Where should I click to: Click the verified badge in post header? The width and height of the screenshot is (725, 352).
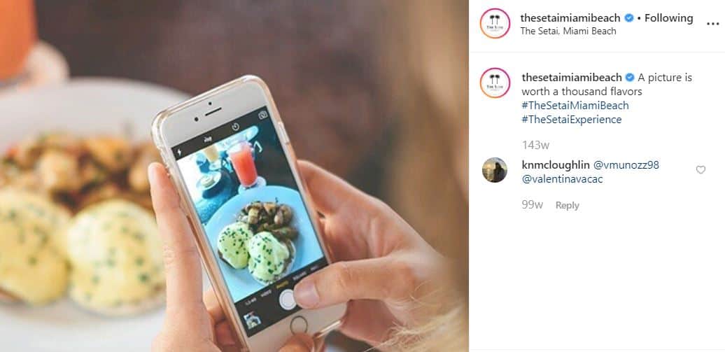(629, 18)
